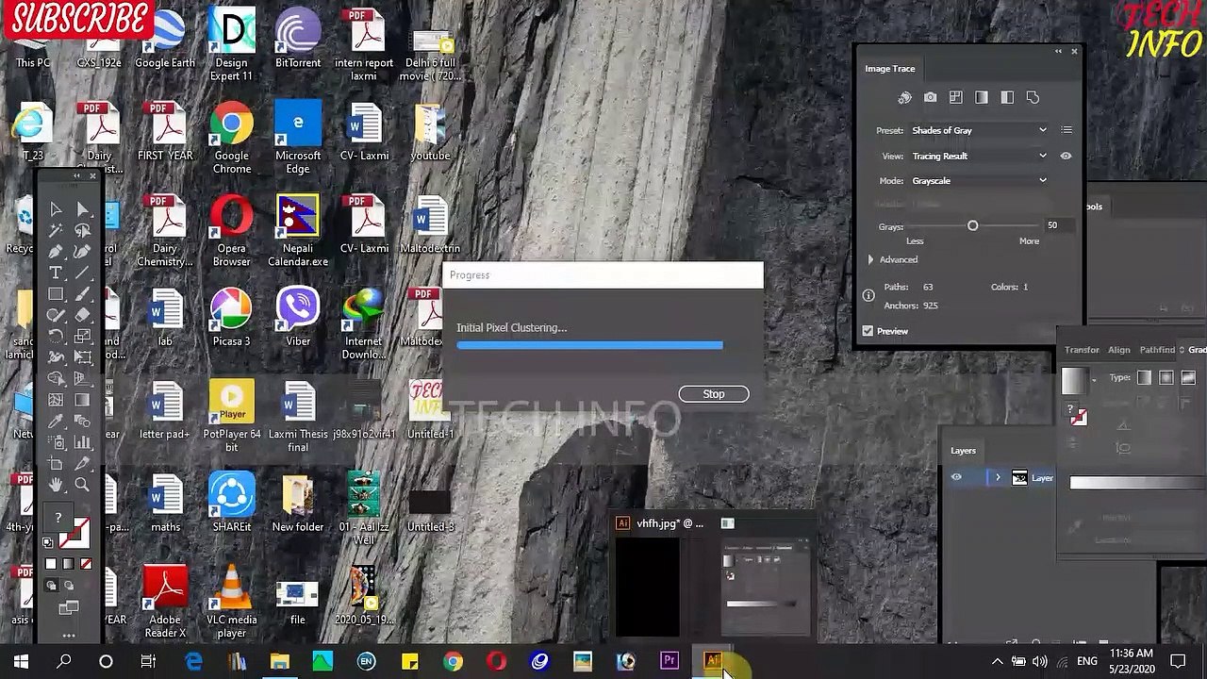Image resolution: width=1207 pixels, height=679 pixels.
Task: Choose the Rectangle tool
Action: (x=56, y=295)
